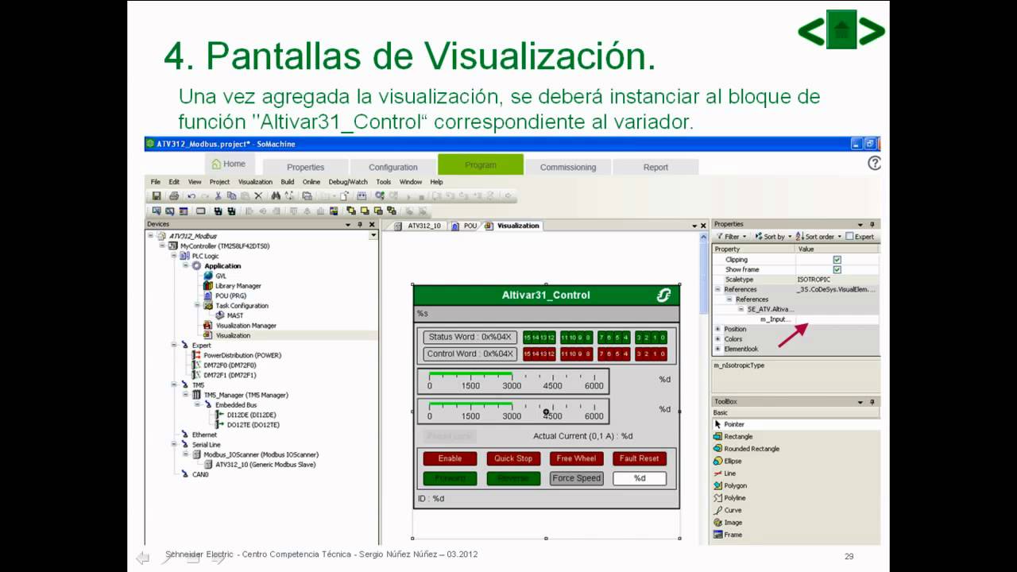Click the green slide previous arrow
The height and width of the screenshot is (572, 1017).
click(810, 31)
